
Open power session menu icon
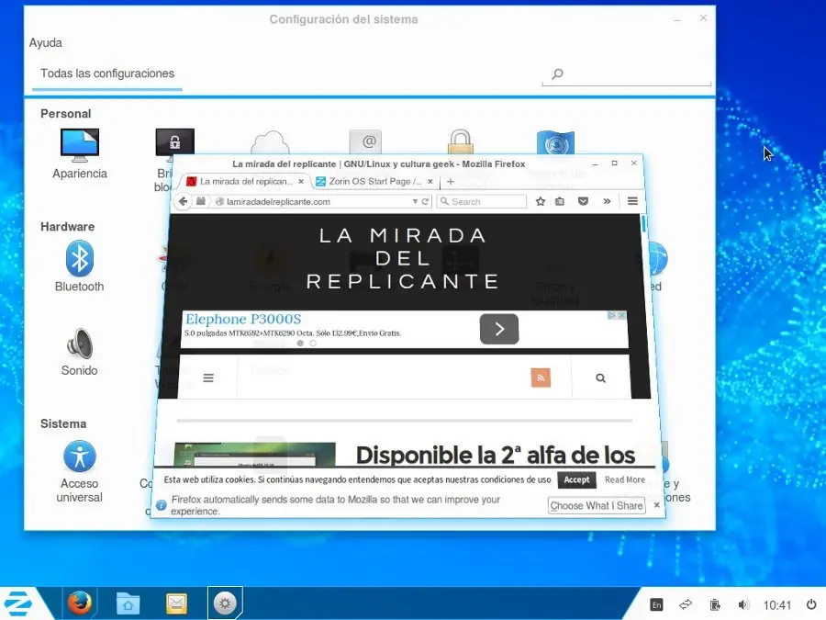click(811, 604)
